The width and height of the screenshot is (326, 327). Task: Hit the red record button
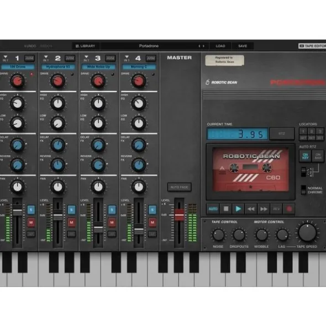(x=289, y=209)
